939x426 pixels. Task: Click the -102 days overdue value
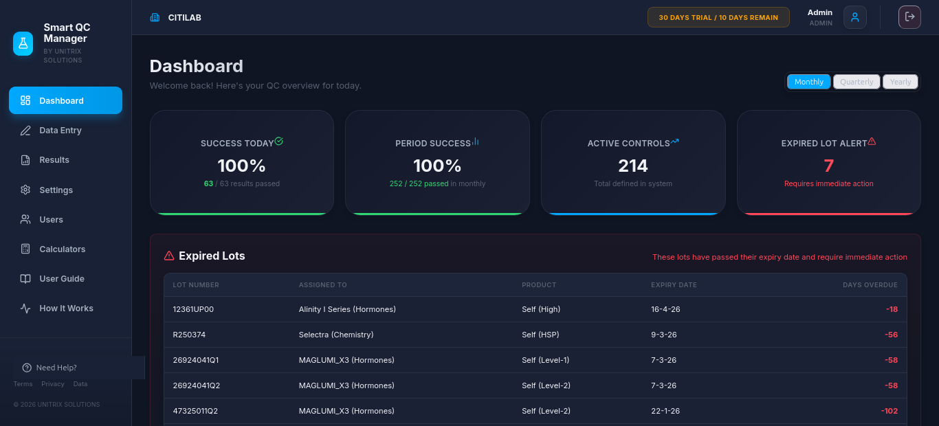click(890, 411)
